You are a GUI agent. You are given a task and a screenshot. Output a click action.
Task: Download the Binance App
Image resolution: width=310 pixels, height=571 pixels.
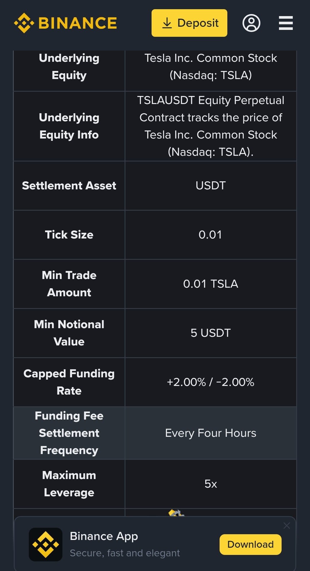tap(250, 544)
